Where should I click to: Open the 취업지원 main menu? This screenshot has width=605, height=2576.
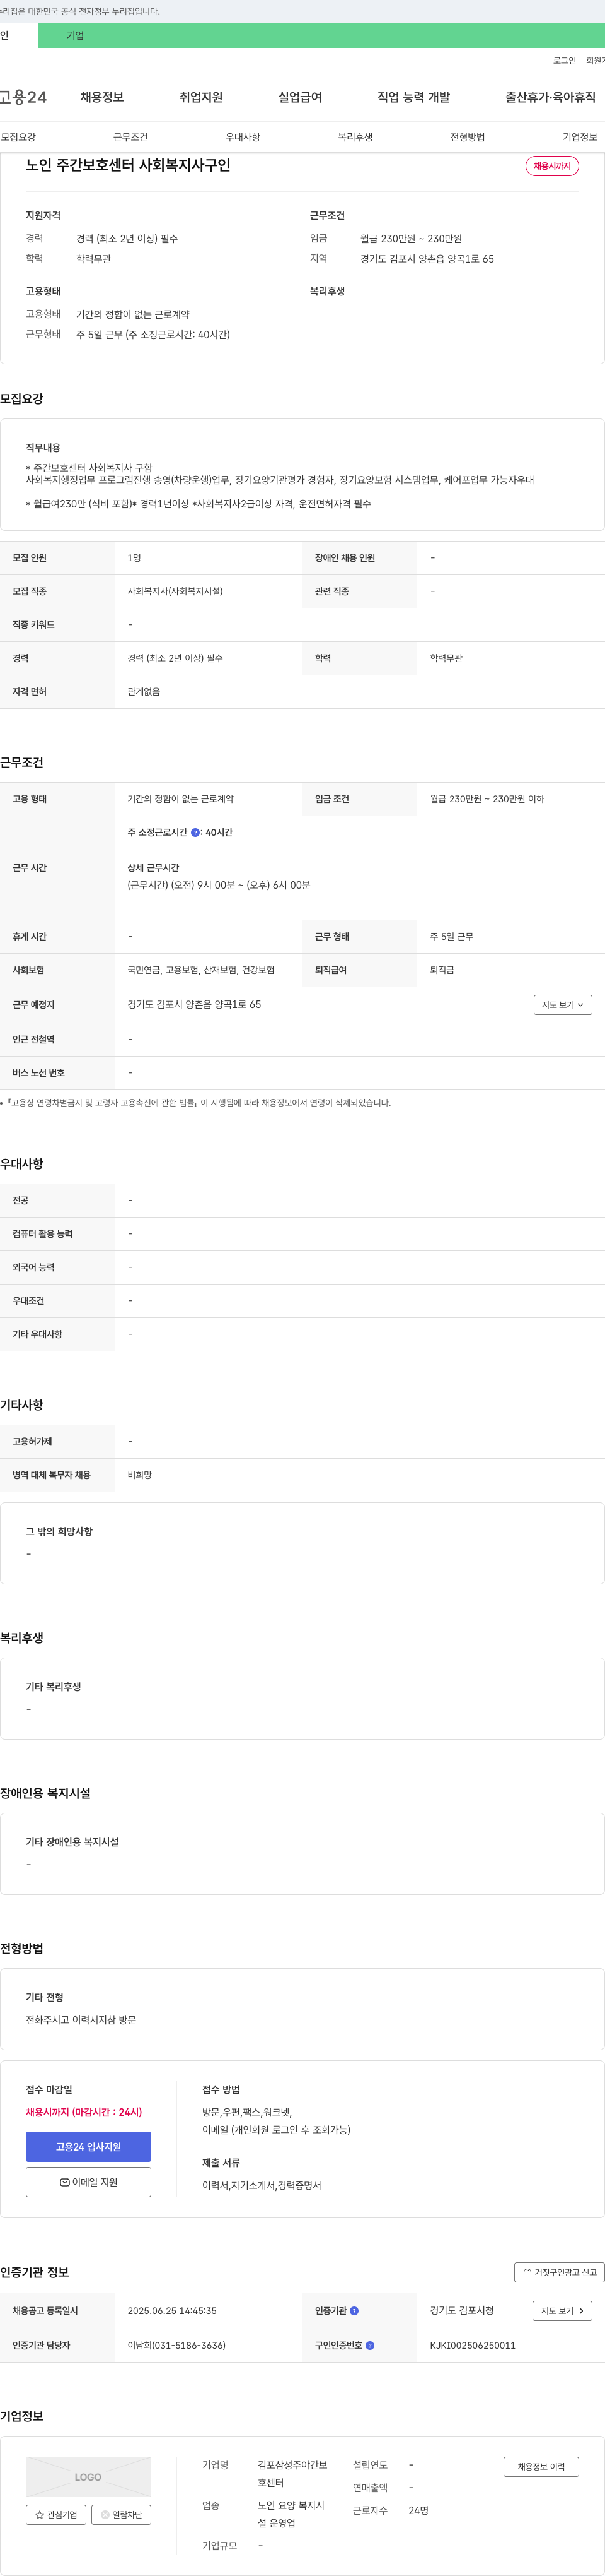[x=200, y=97]
